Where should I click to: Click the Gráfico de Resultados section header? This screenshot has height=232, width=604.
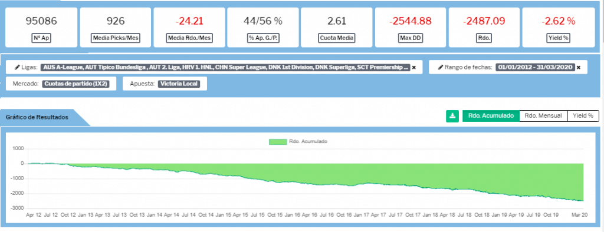[37, 117]
